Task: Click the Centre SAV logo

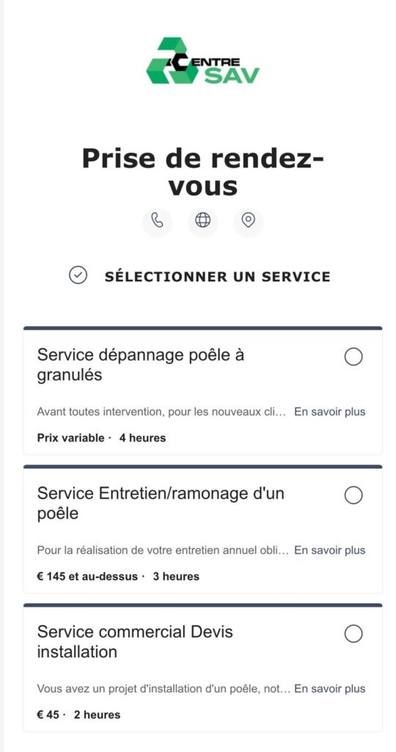Action: [202, 61]
